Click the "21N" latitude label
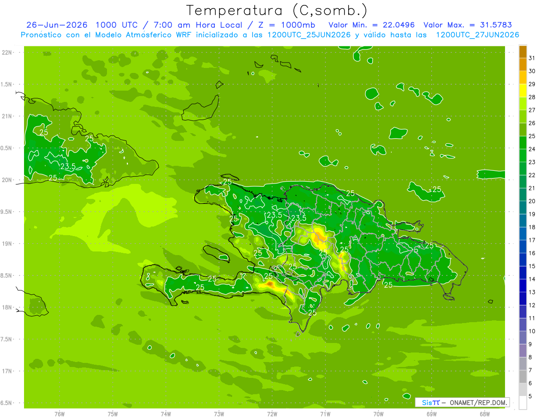This screenshot has height=420, width=544. [x=7, y=116]
